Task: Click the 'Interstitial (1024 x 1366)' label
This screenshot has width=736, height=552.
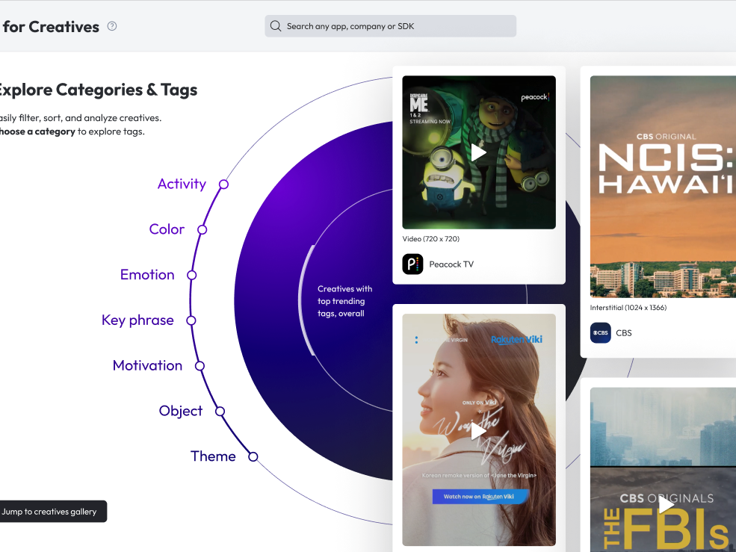Action: [x=628, y=308]
